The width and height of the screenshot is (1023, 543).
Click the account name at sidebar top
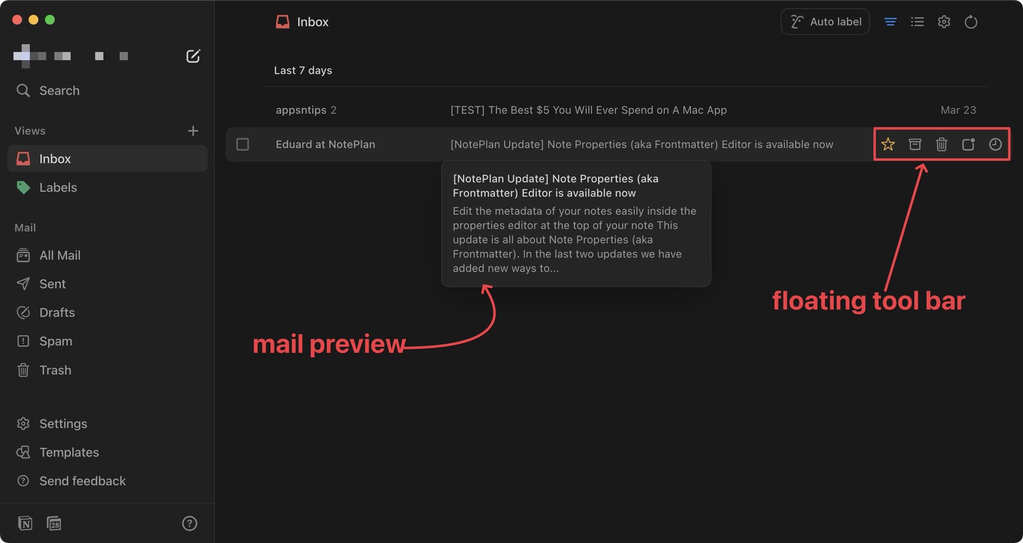pos(71,56)
